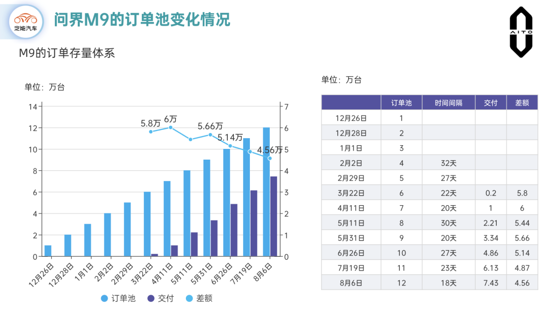
Task: Click the 2月2日 table row label
Action: (x=351, y=163)
